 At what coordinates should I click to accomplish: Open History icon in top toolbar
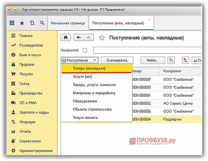pyautogui.click(x=32, y=23)
